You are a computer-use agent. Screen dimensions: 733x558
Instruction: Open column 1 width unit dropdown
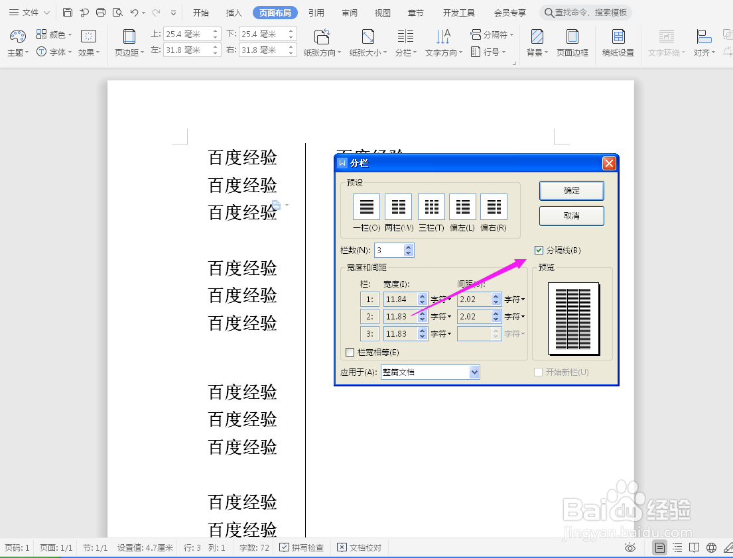click(441, 300)
